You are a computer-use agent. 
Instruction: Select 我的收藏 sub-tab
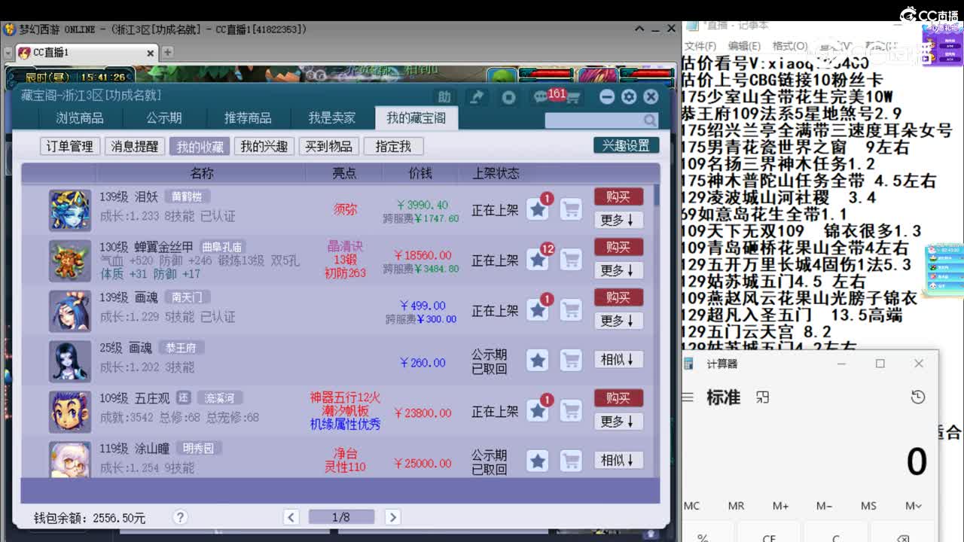200,146
